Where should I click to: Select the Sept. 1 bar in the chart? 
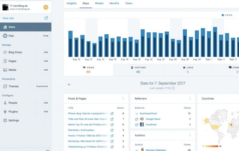pyautogui.click(x=209, y=44)
